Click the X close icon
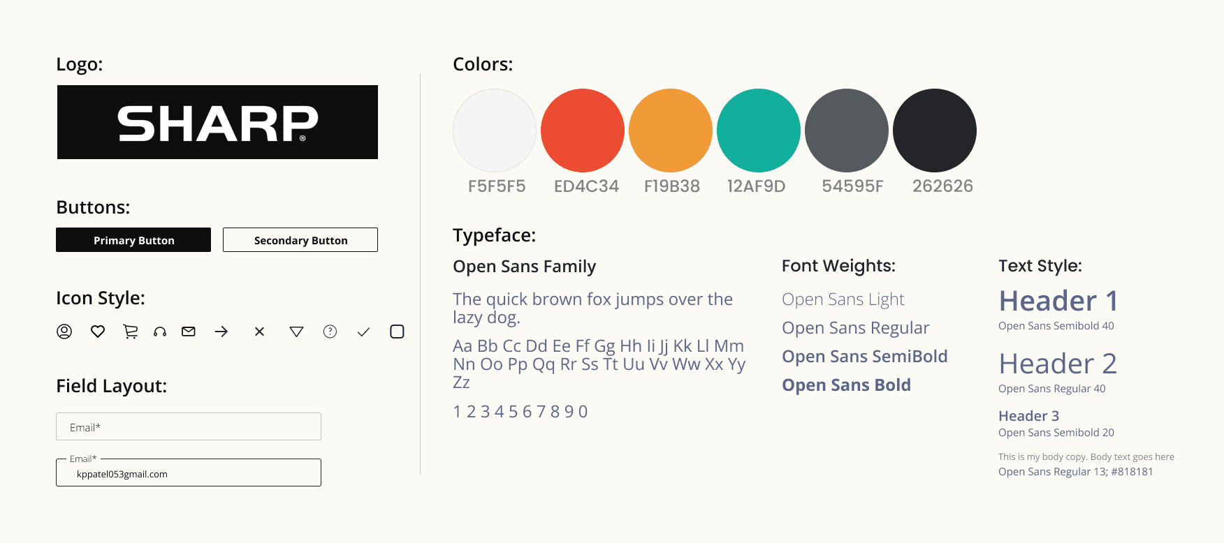 259,332
